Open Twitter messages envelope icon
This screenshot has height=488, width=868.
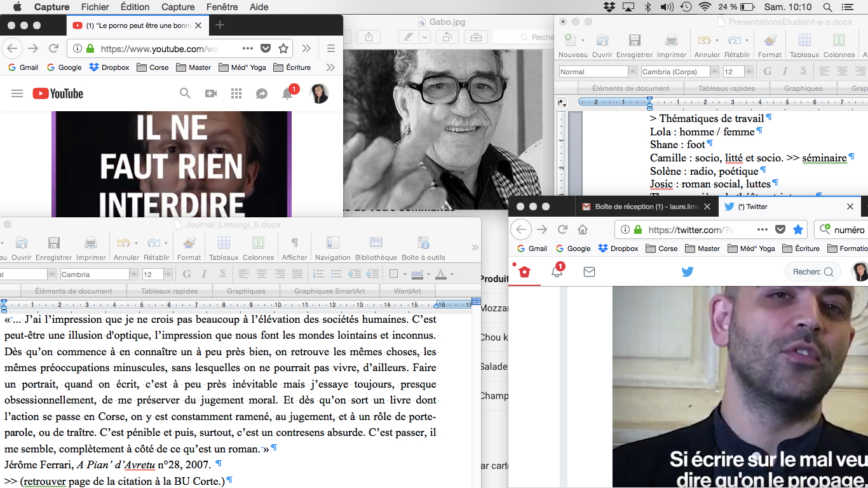(x=589, y=272)
